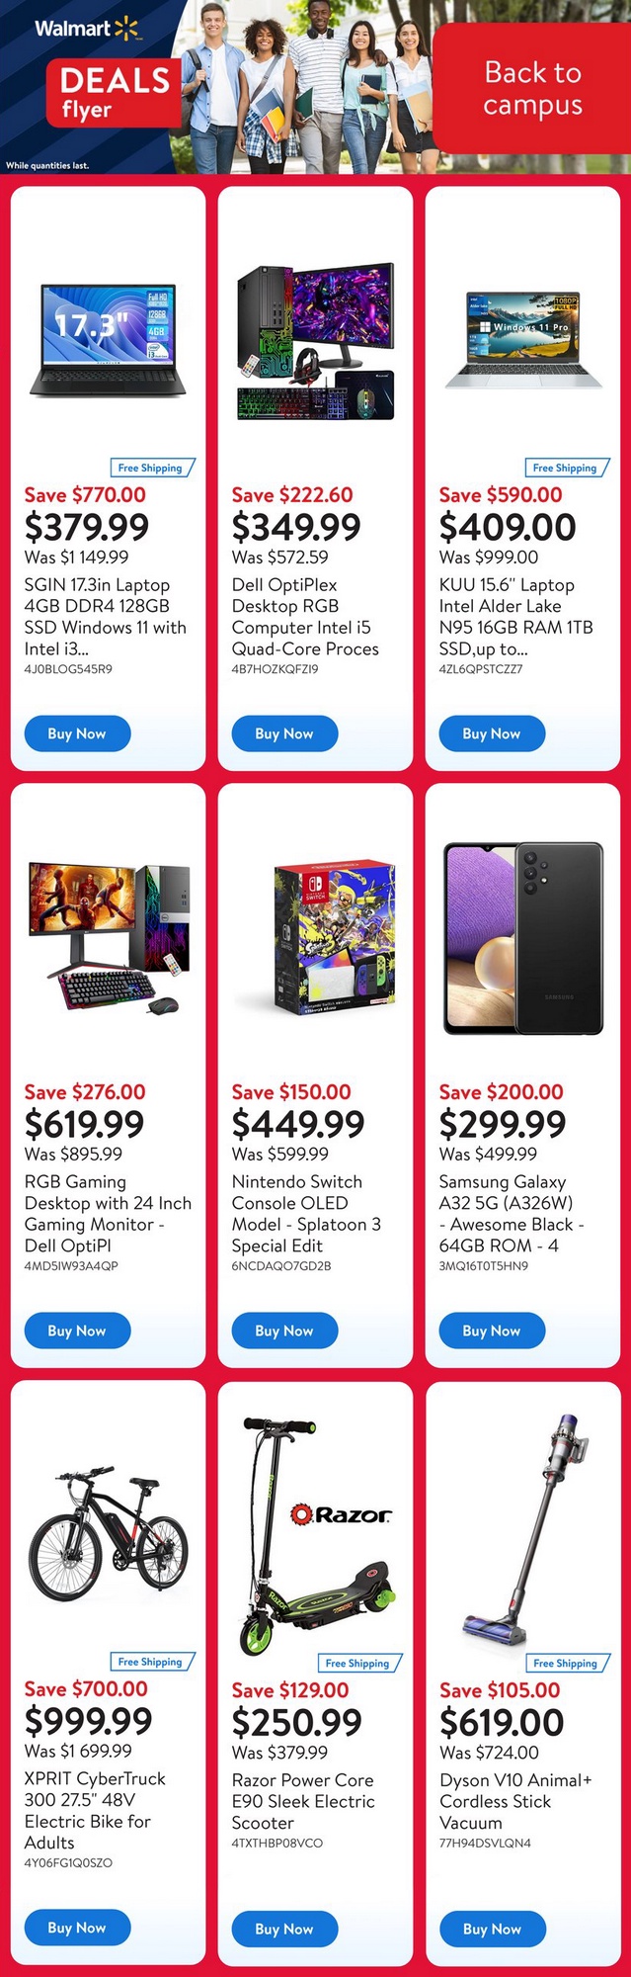Buy Now for KUU 15.6 Laptop
The width and height of the screenshot is (631, 1977).
tap(492, 733)
